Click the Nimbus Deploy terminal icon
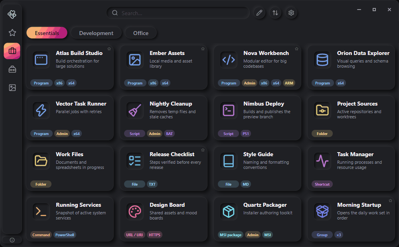 tap(229, 110)
